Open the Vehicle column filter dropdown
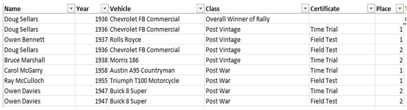Image resolution: width=407 pixels, height=110 pixels. (x=200, y=9)
